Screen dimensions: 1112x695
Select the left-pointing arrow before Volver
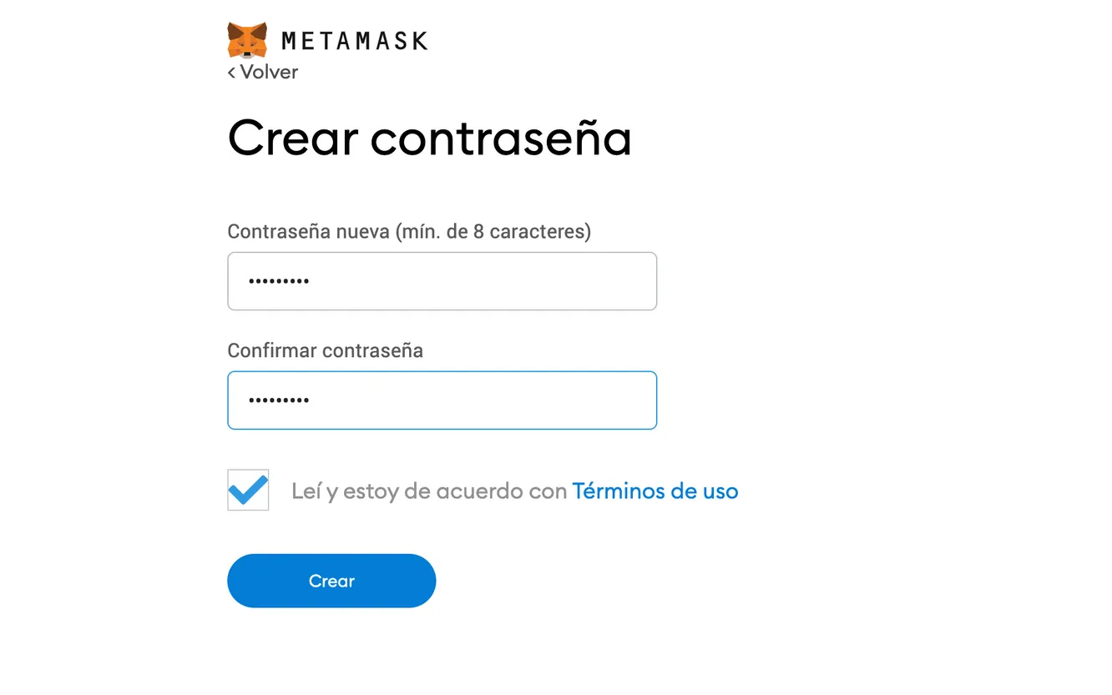click(x=232, y=72)
